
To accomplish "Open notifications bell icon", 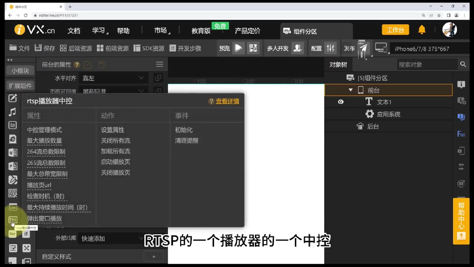I will pyautogui.click(x=422, y=30).
